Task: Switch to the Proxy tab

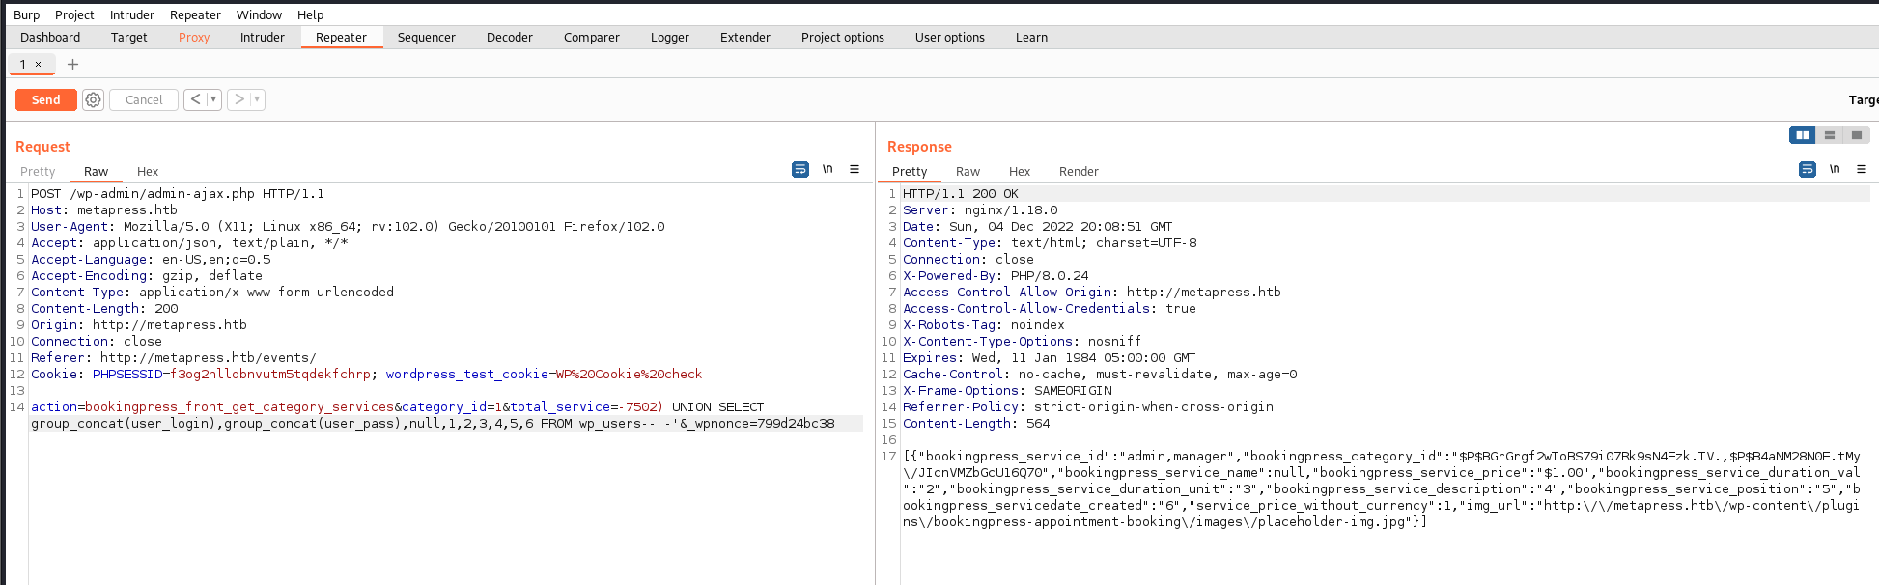Action: click(x=194, y=38)
